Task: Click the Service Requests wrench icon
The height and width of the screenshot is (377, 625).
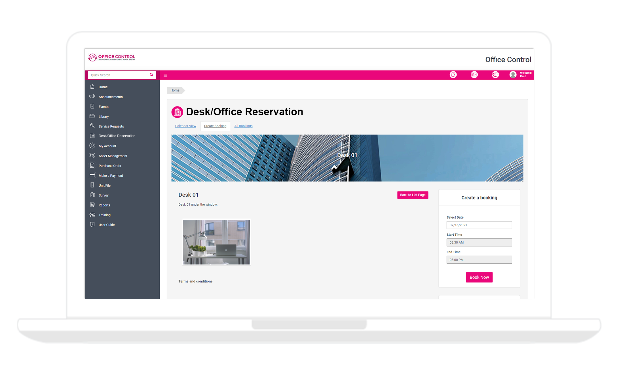Action: tap(92, 126)
